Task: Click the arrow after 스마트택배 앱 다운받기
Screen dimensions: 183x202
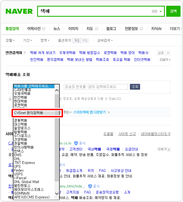Action: 109,112
